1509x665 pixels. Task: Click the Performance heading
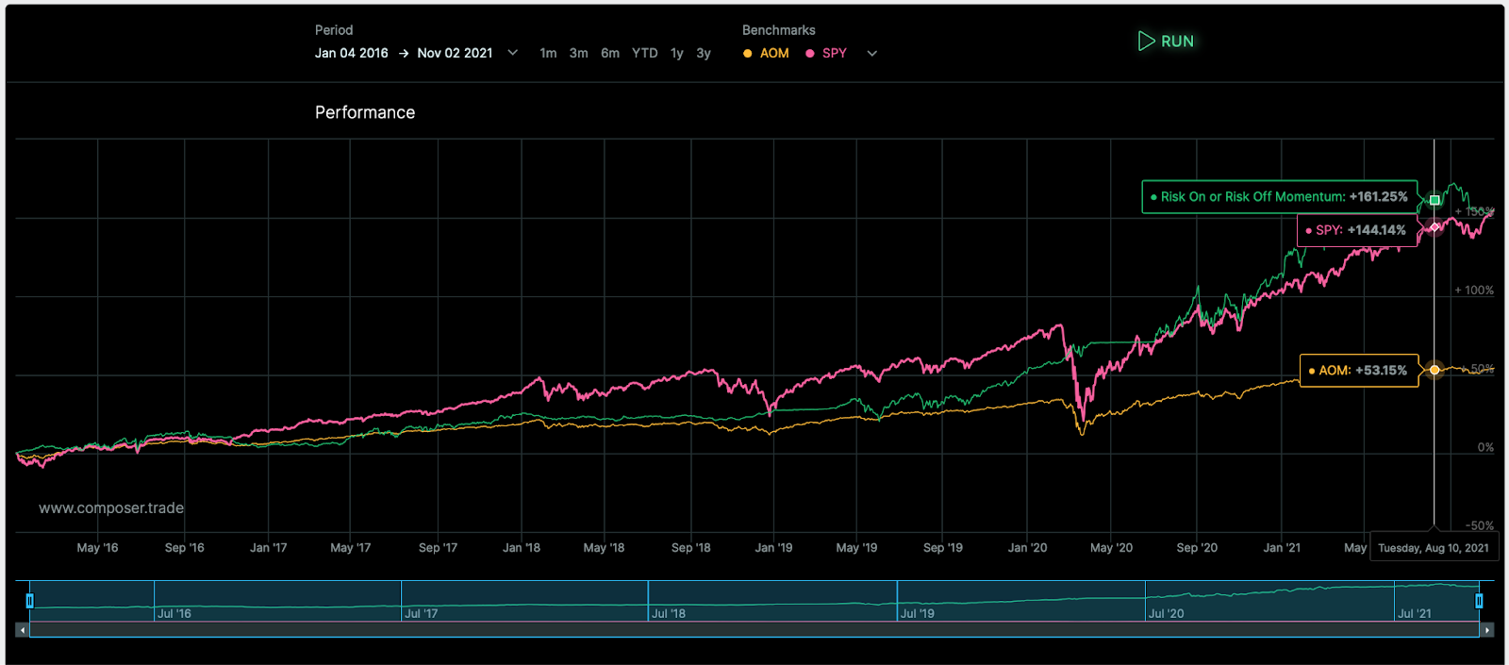point(365,112)
